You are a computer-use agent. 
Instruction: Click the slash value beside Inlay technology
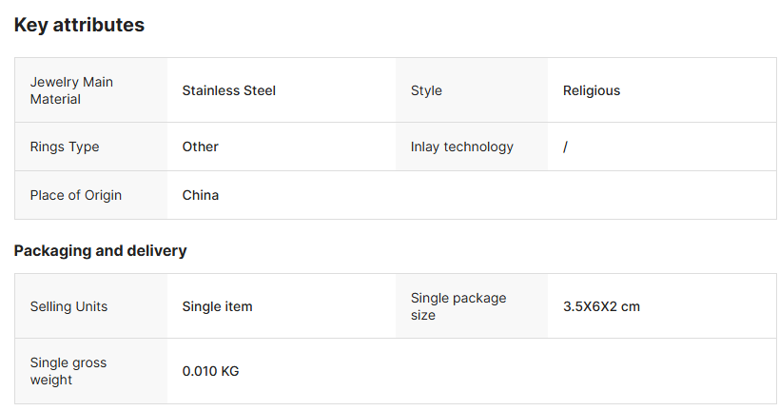pos(565,147)
